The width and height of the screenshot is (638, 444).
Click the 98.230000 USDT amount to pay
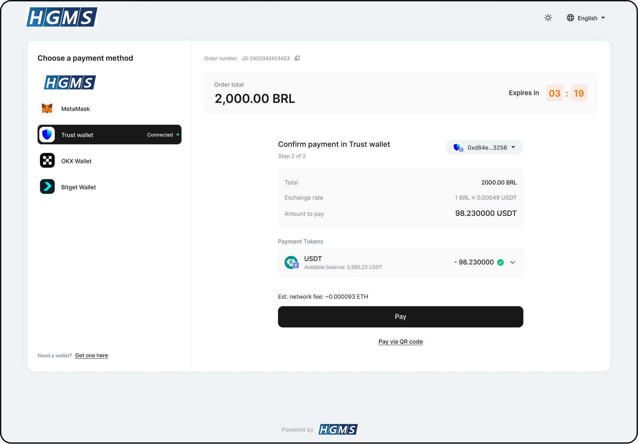(486, 213)
